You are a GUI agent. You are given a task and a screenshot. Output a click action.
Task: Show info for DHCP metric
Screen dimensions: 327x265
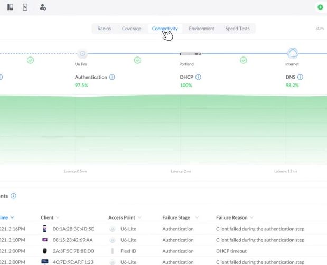pos(198,77)
